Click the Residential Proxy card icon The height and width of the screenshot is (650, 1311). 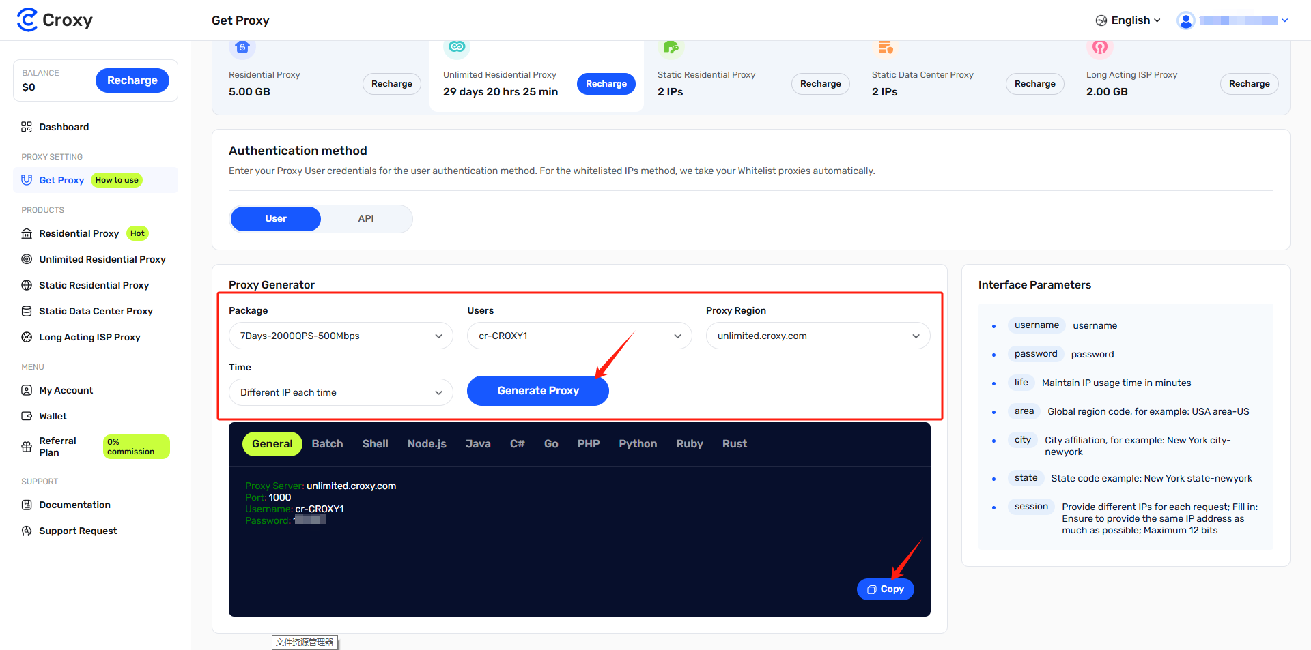242,47
